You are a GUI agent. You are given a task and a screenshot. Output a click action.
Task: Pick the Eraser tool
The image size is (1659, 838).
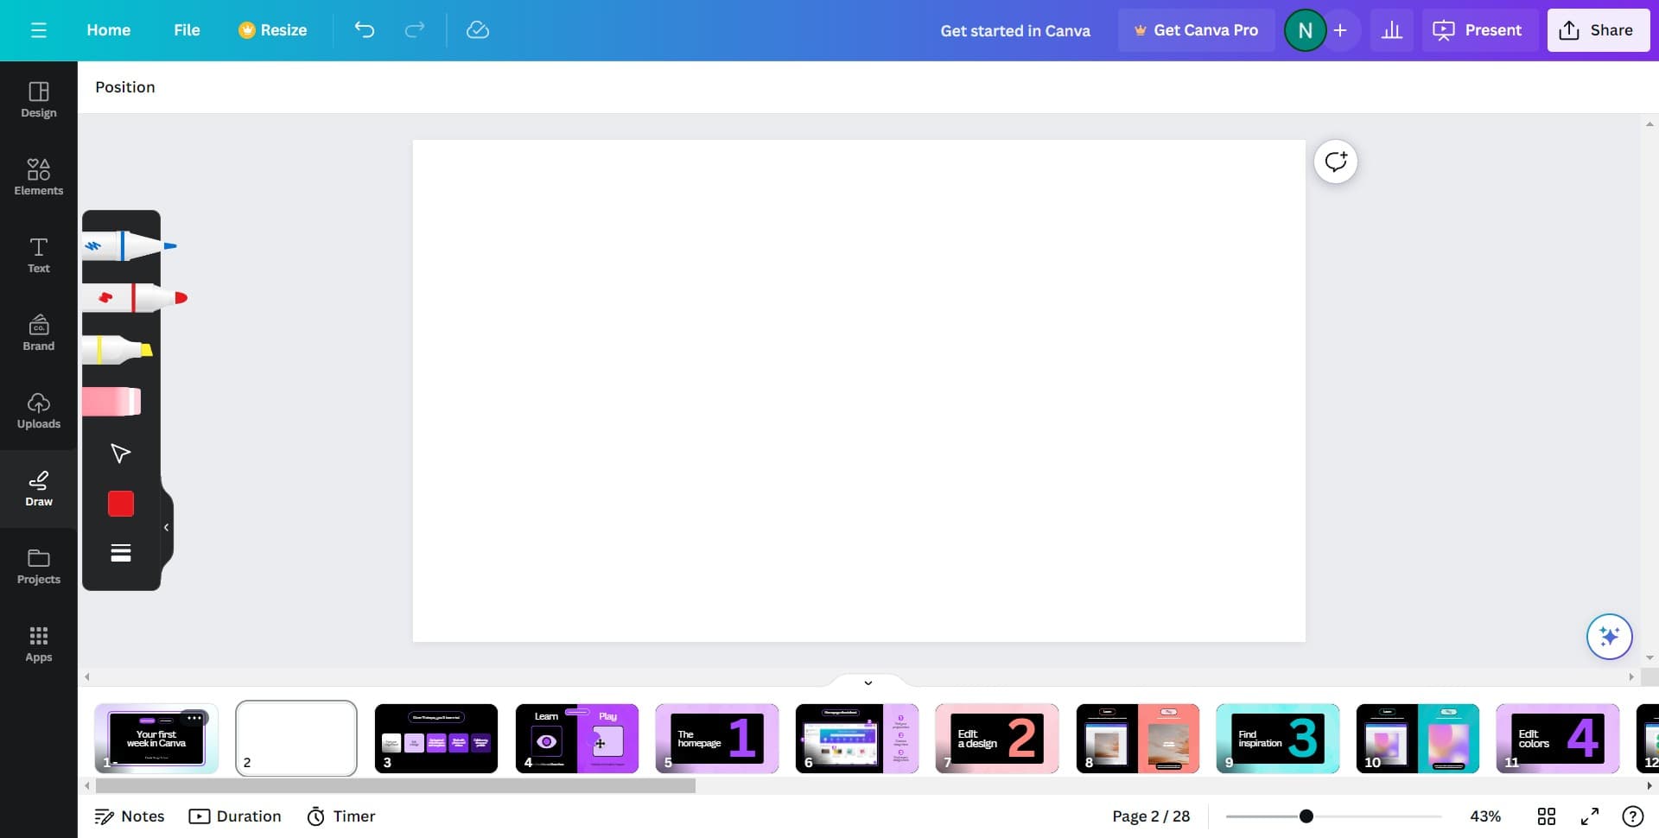click(112, 400)
